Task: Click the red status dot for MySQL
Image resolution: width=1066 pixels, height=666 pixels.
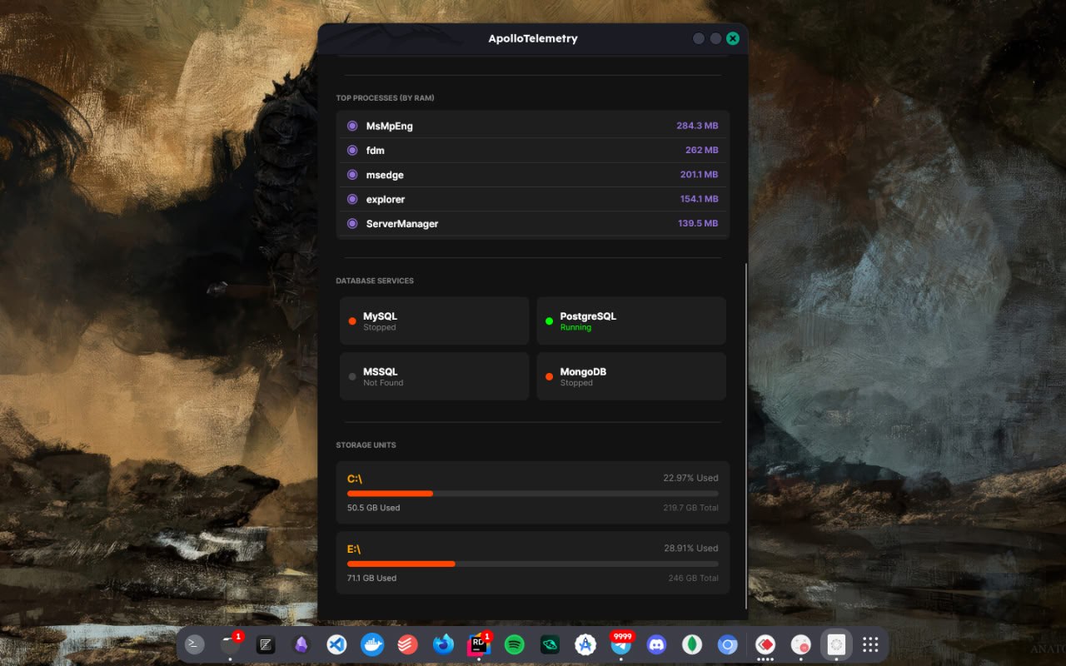Action: coord(352,321)
